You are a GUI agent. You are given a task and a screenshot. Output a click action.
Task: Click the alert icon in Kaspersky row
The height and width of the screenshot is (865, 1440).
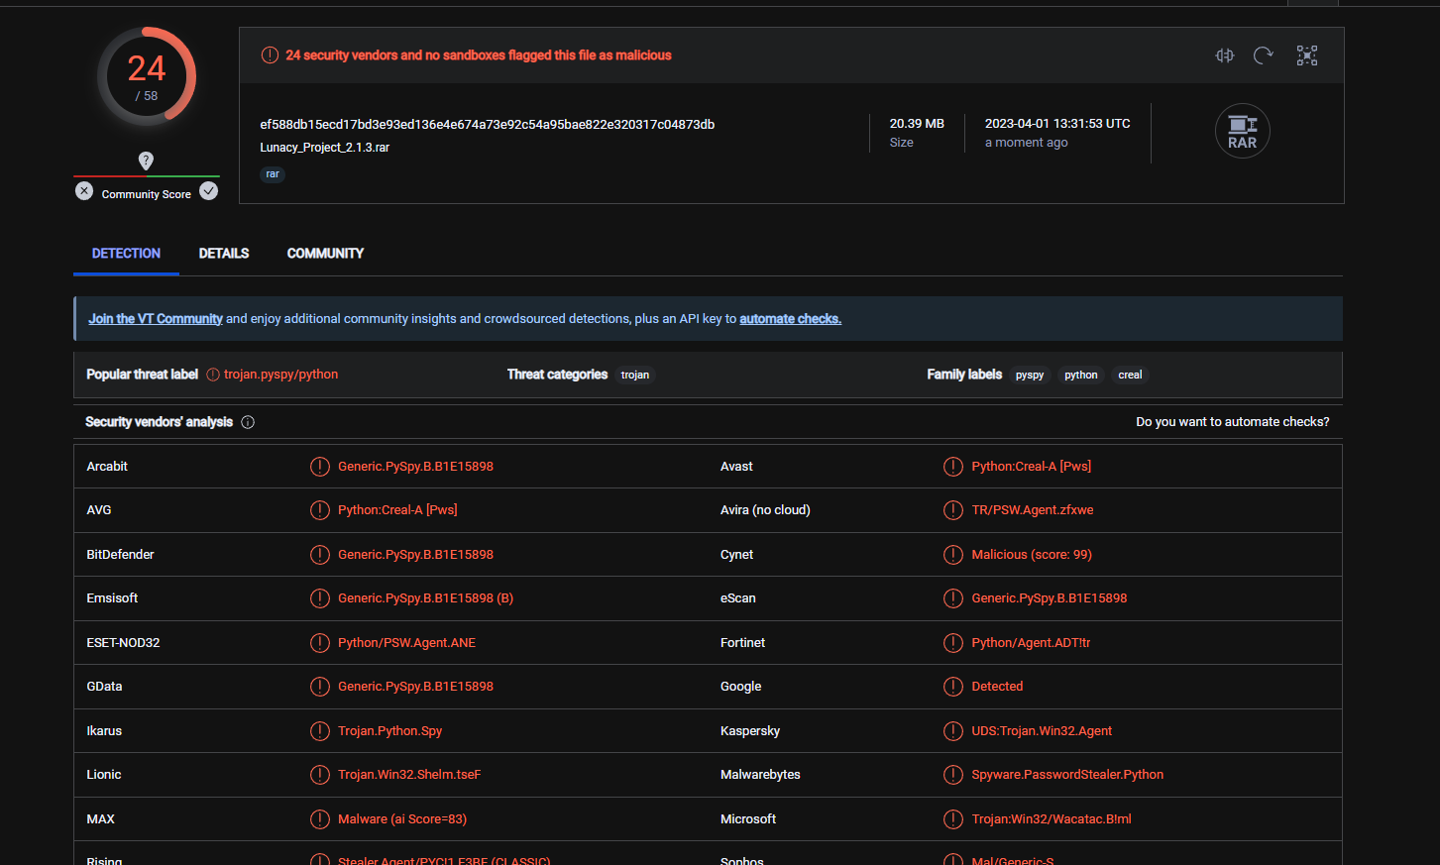point(953,731)
